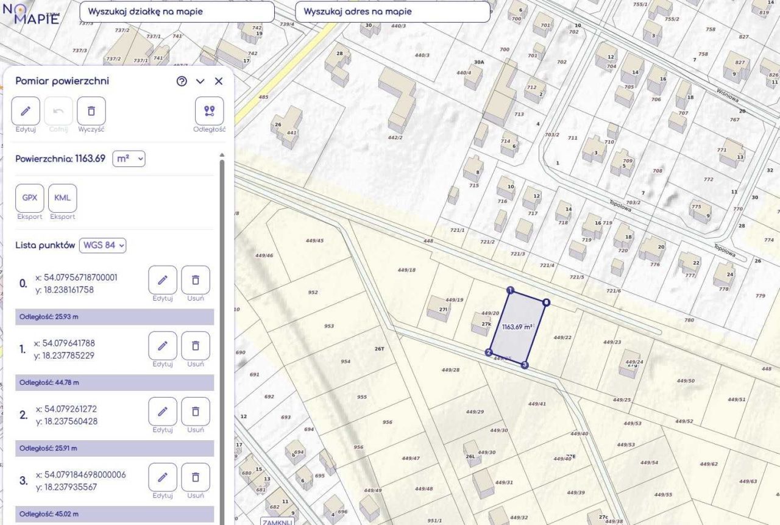Edit point 2 with the pencil icon
Viewport: 780px width, 525px height.
163,412
